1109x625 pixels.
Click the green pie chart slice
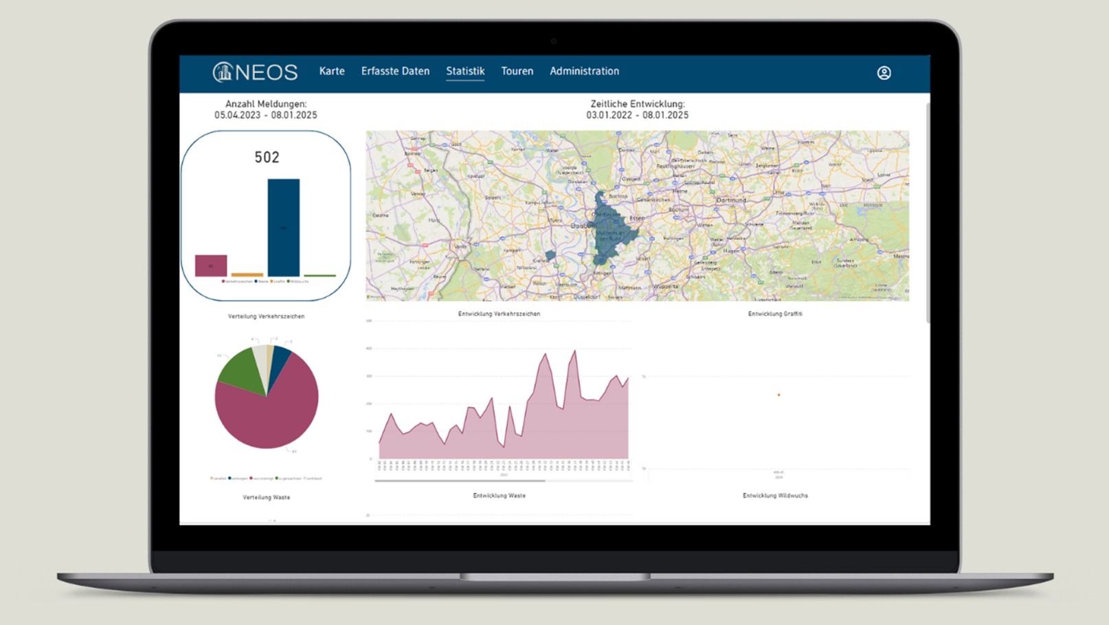pos(240,370)
